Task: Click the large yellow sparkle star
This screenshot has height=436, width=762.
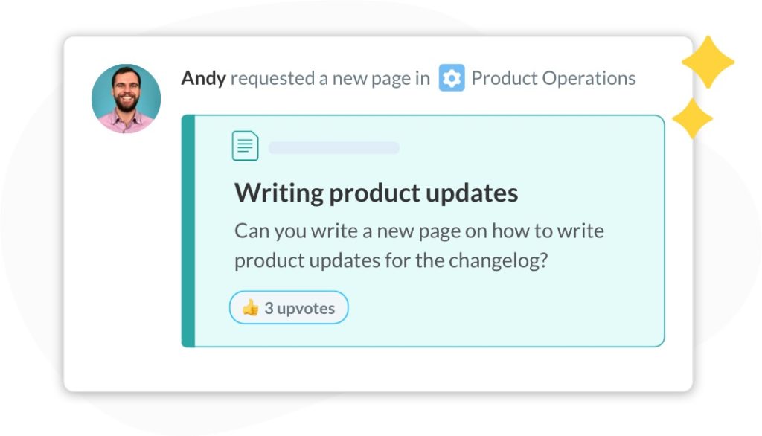Action: coord(708,62)
